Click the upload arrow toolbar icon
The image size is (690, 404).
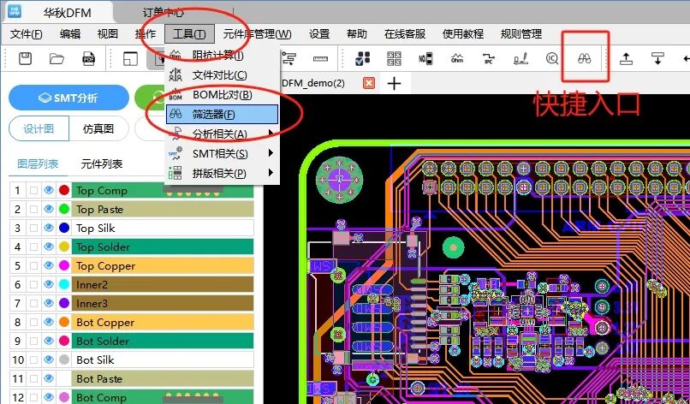coord(626,58)
